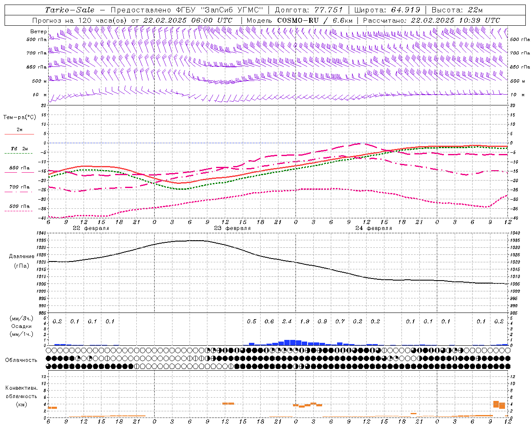Screen dimensions: 532x425
Task: Click the Высота: 22м entry
Action: coord(457,10)
